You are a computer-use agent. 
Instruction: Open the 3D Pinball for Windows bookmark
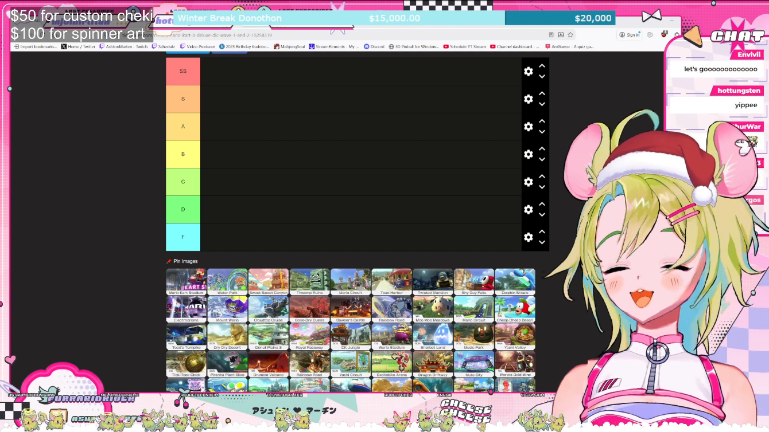tap(414, 46)
